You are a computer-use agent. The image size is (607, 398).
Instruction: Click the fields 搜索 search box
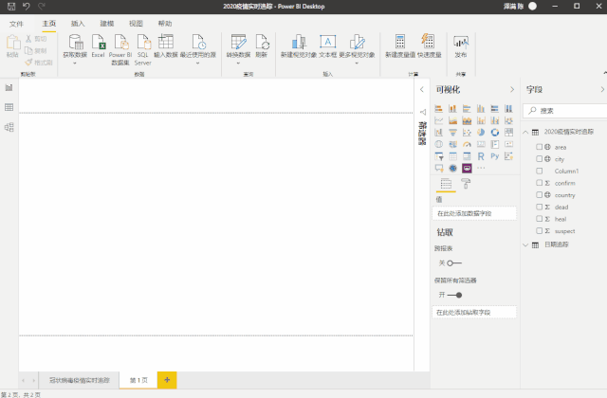tap(565, 111)
